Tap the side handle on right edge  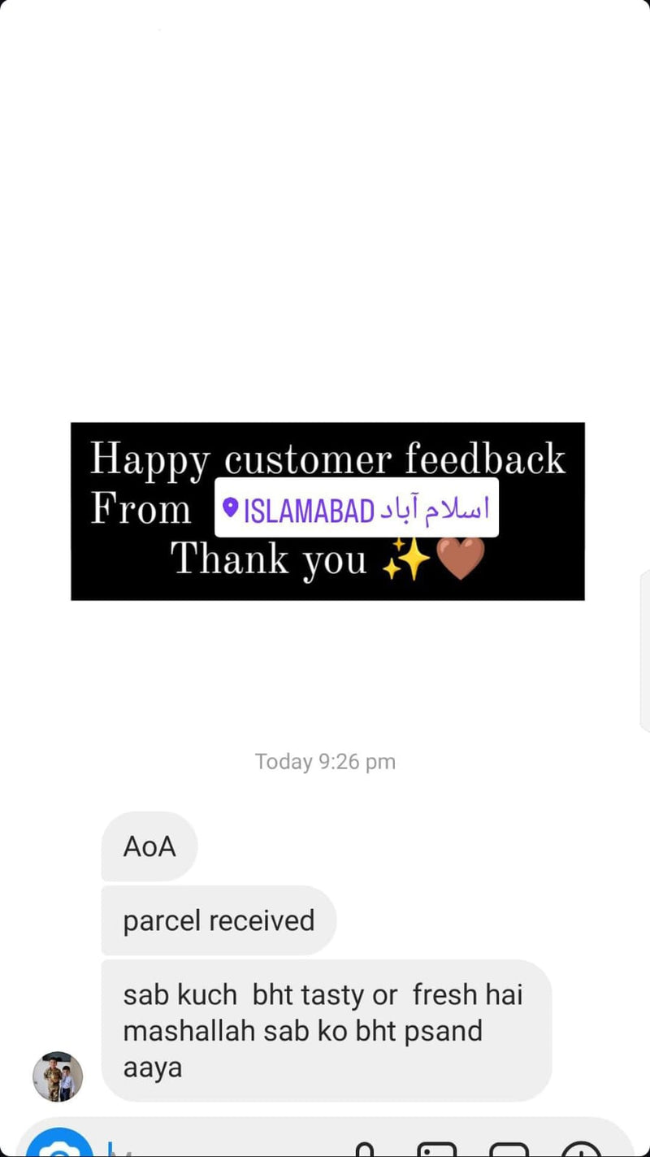coord(645,650)
